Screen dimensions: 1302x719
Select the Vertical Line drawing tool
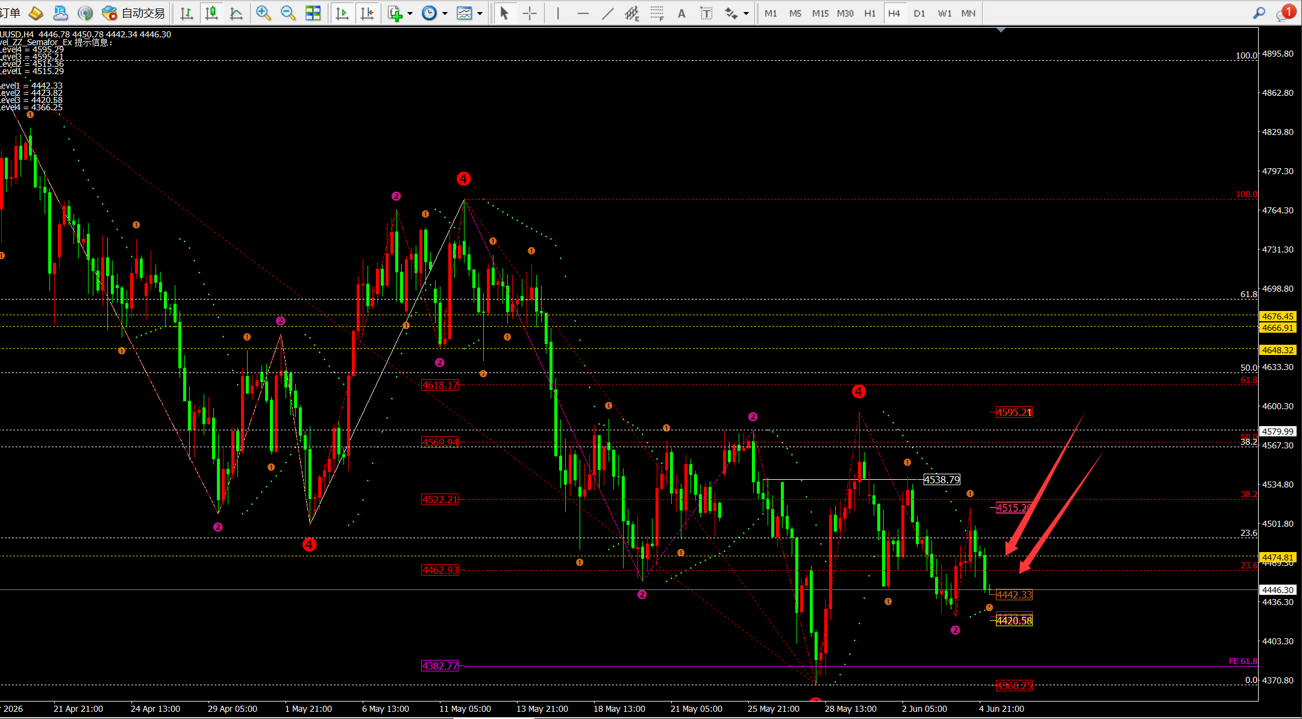pyautogui.click(x=558, y=13)
